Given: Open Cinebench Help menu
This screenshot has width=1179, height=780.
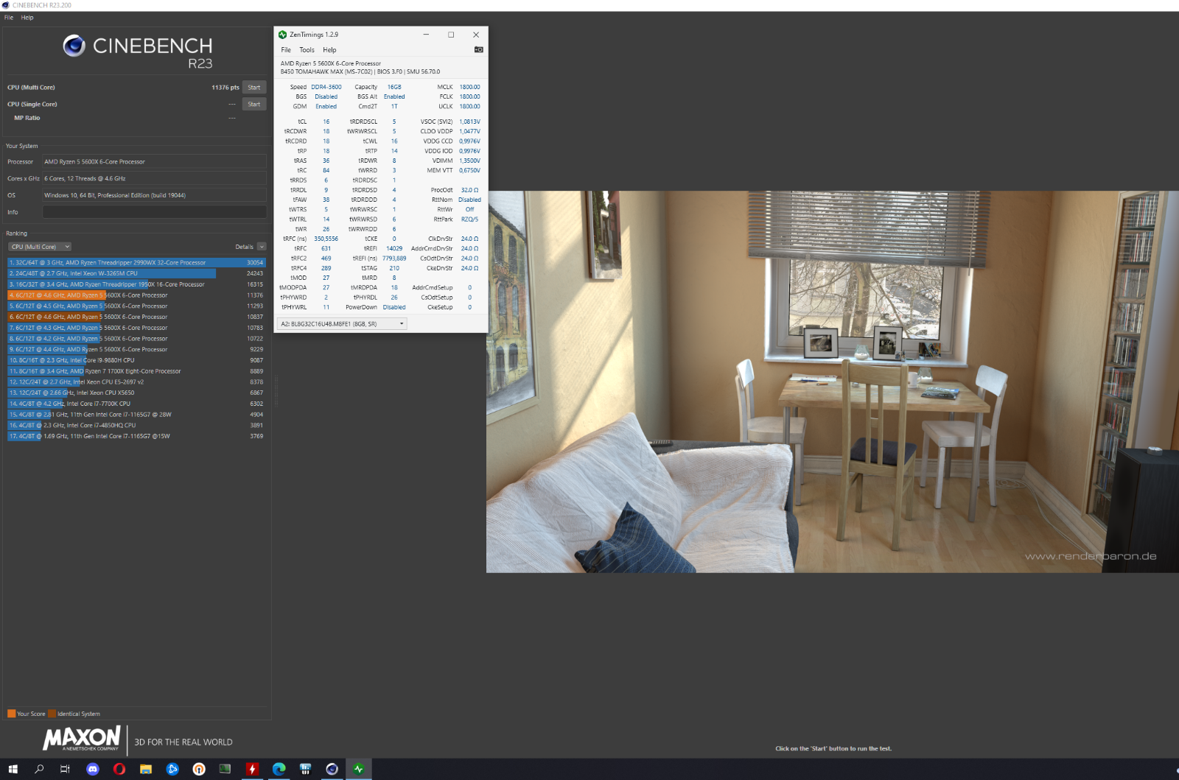Looking at the screenshot, I should tap(27, 18).
